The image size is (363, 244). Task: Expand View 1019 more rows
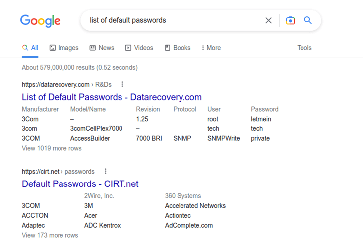tap(52, 148)
